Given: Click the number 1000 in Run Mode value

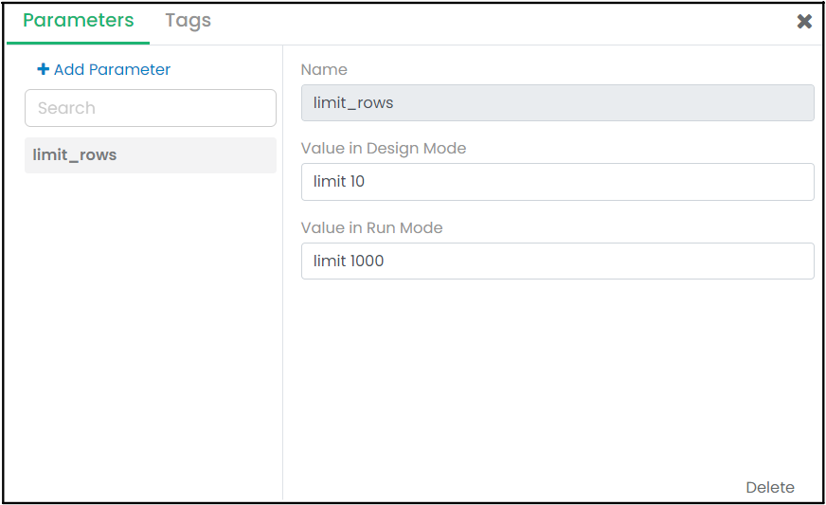Looking at the screenshot, I should (367, 261).
